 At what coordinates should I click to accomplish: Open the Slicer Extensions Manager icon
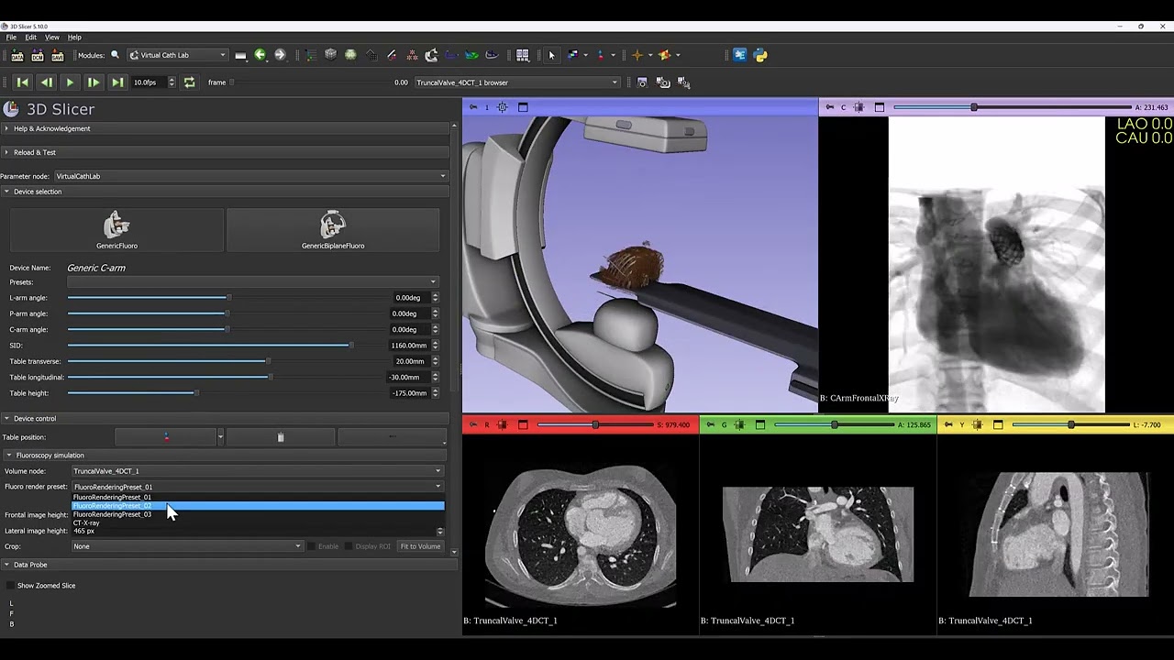point(740,55)
